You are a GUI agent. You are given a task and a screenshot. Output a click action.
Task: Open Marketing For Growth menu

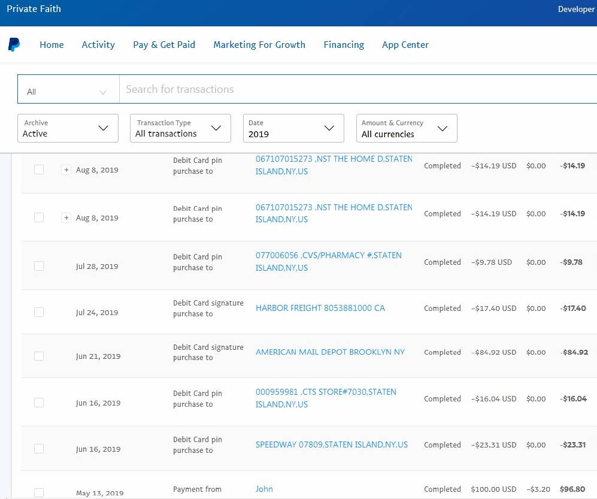[259, 44]
